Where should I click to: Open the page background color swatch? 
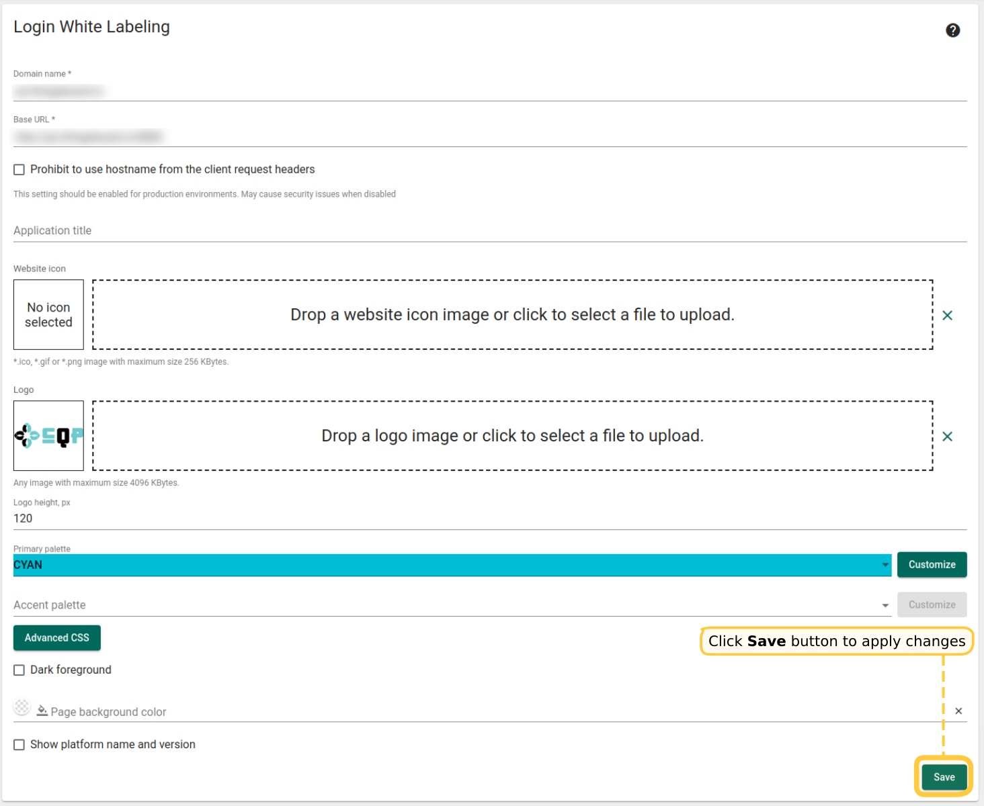coord(22,707)
